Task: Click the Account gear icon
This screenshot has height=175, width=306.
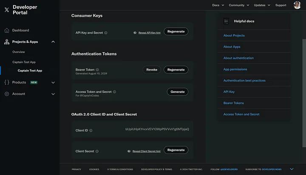Action: [x=7, y=94]
